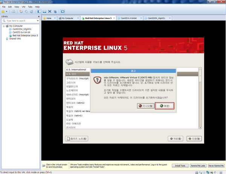Click the Never Remind Me button
This screenshot has width=226, height=174.
[216, 166]
